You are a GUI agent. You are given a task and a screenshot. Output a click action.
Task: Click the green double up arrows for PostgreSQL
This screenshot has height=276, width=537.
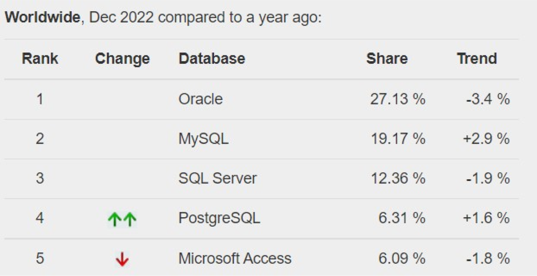point(122,220)
